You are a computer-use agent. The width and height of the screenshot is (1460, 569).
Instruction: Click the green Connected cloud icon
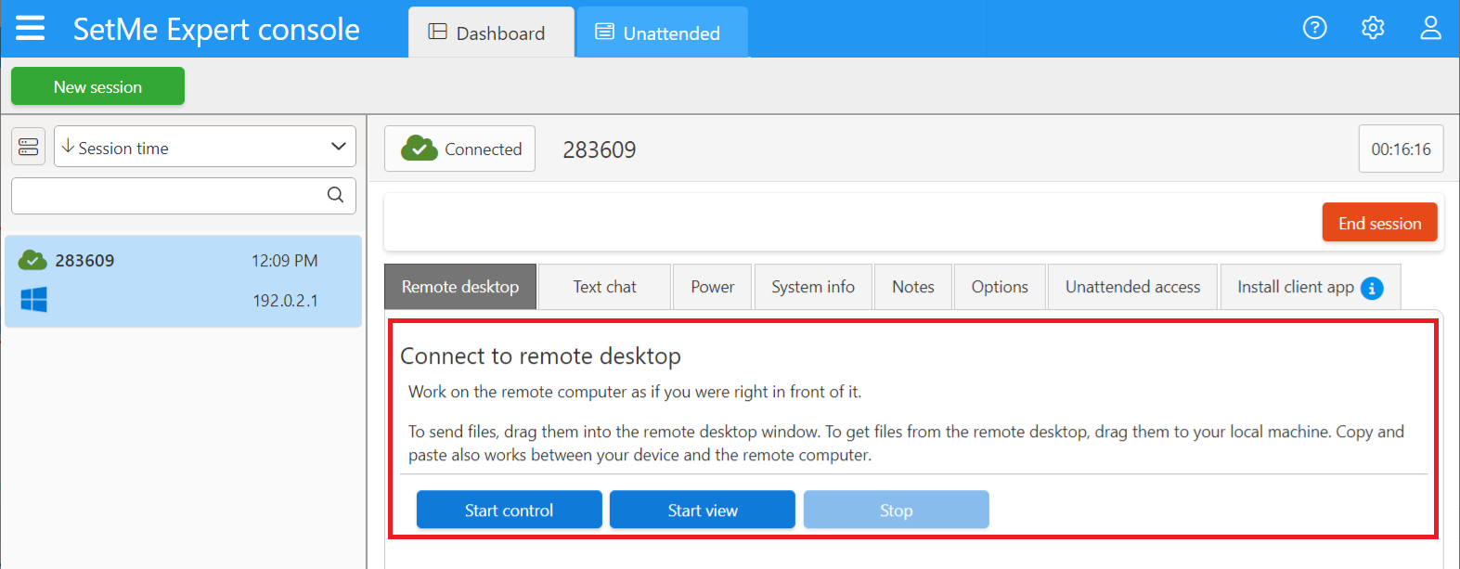point(420,149)
